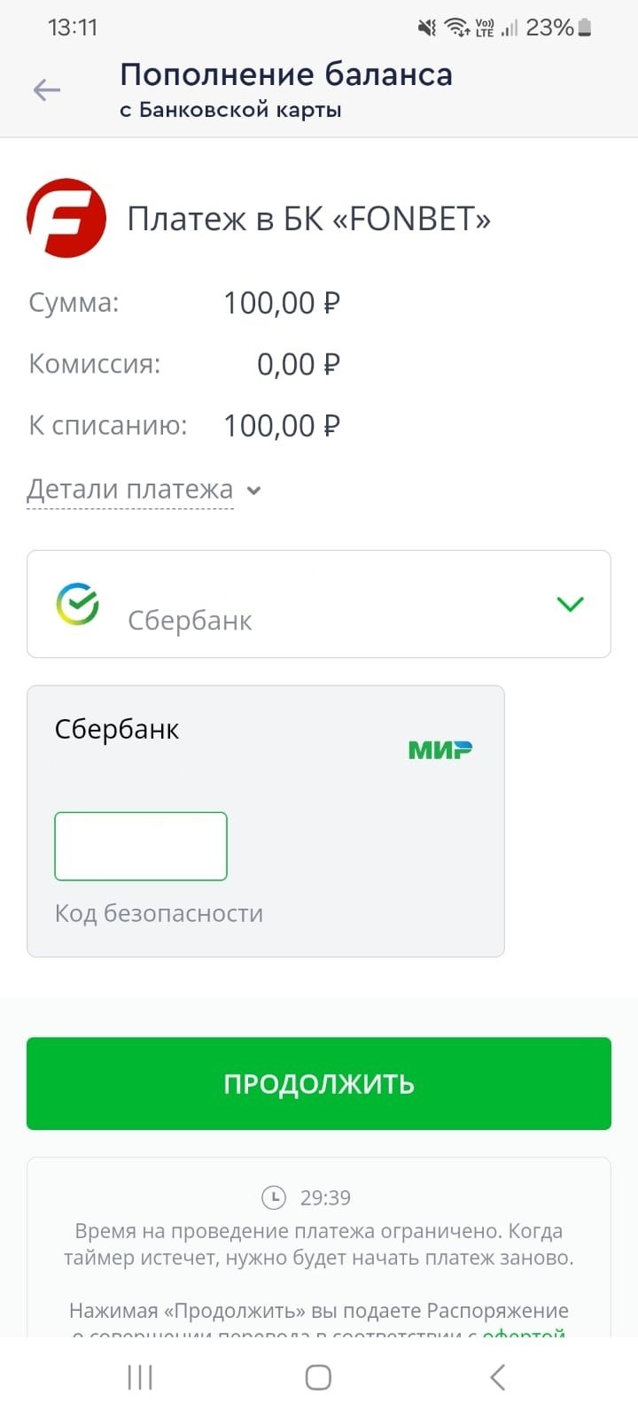Tap the muted sound status icon
The image size is (638, 1417).
click(427, 28)
